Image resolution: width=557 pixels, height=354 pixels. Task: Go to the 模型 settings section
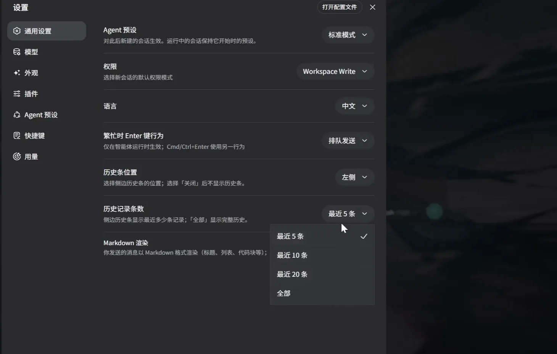pyautogui.click(x=47, y=52)
